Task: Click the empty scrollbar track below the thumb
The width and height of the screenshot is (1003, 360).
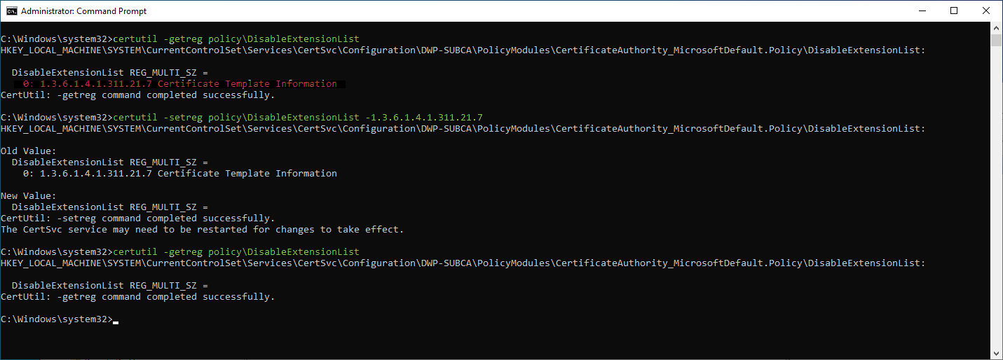Action: [997, 210]
